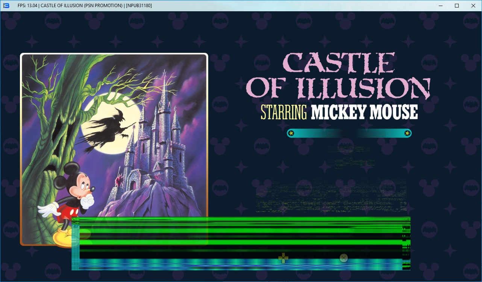Click the D-pad button prompt icon
Image resolution: width=482 pixels, height=282 pixels.
pyautogui.click(x=283, y=258)
